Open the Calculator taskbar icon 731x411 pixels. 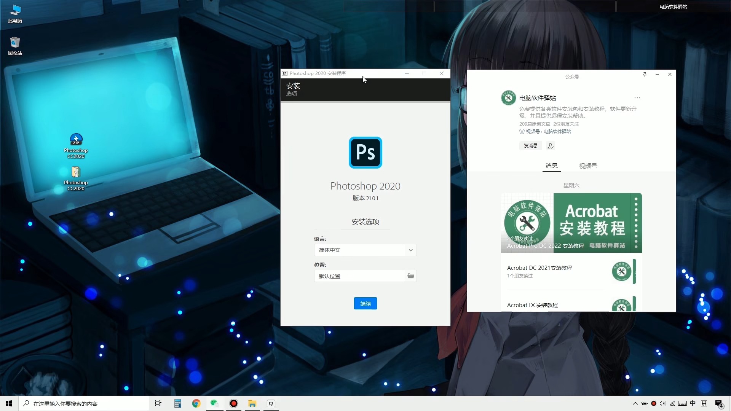click(x=178, y=403)
